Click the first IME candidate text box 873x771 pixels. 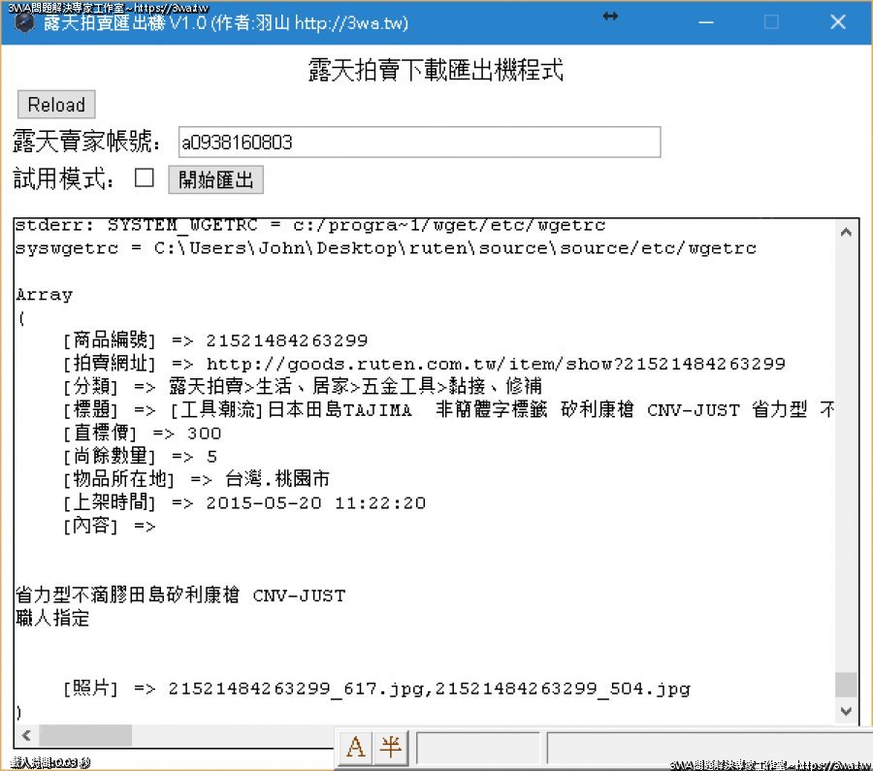coord(477,748)
